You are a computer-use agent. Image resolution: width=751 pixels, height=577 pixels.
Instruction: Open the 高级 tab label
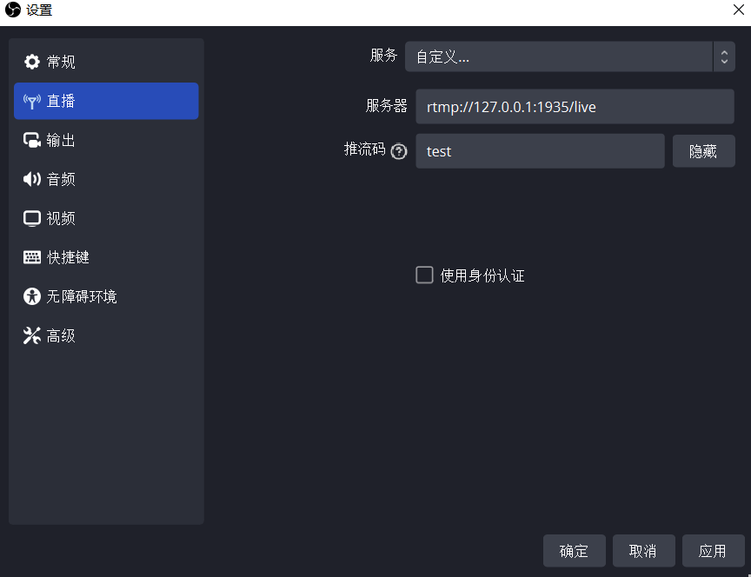[61, 335]
